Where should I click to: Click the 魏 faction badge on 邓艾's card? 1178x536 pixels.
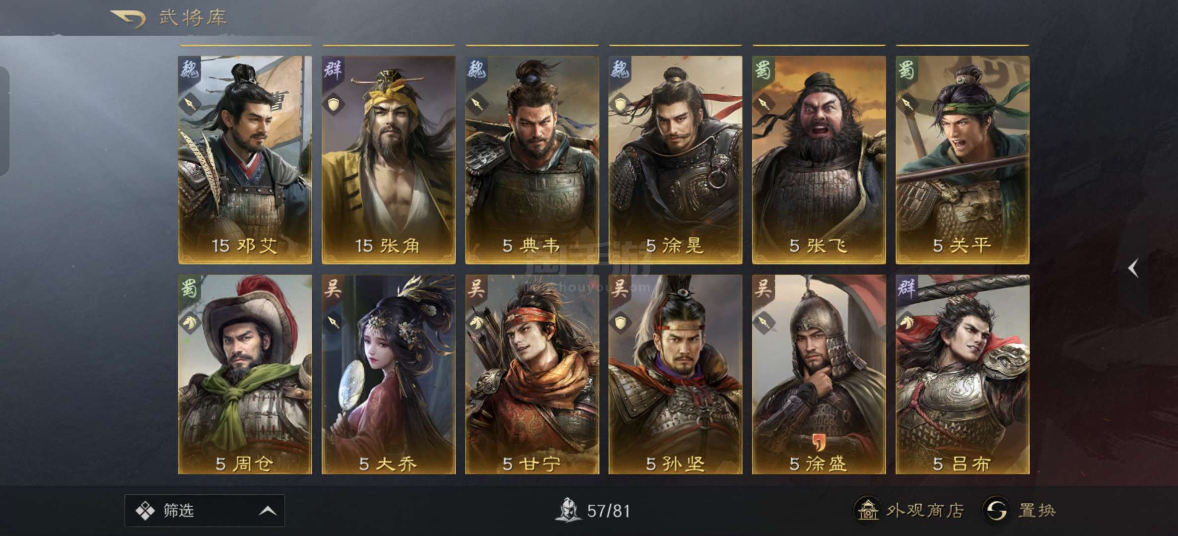tap(189, 69)
